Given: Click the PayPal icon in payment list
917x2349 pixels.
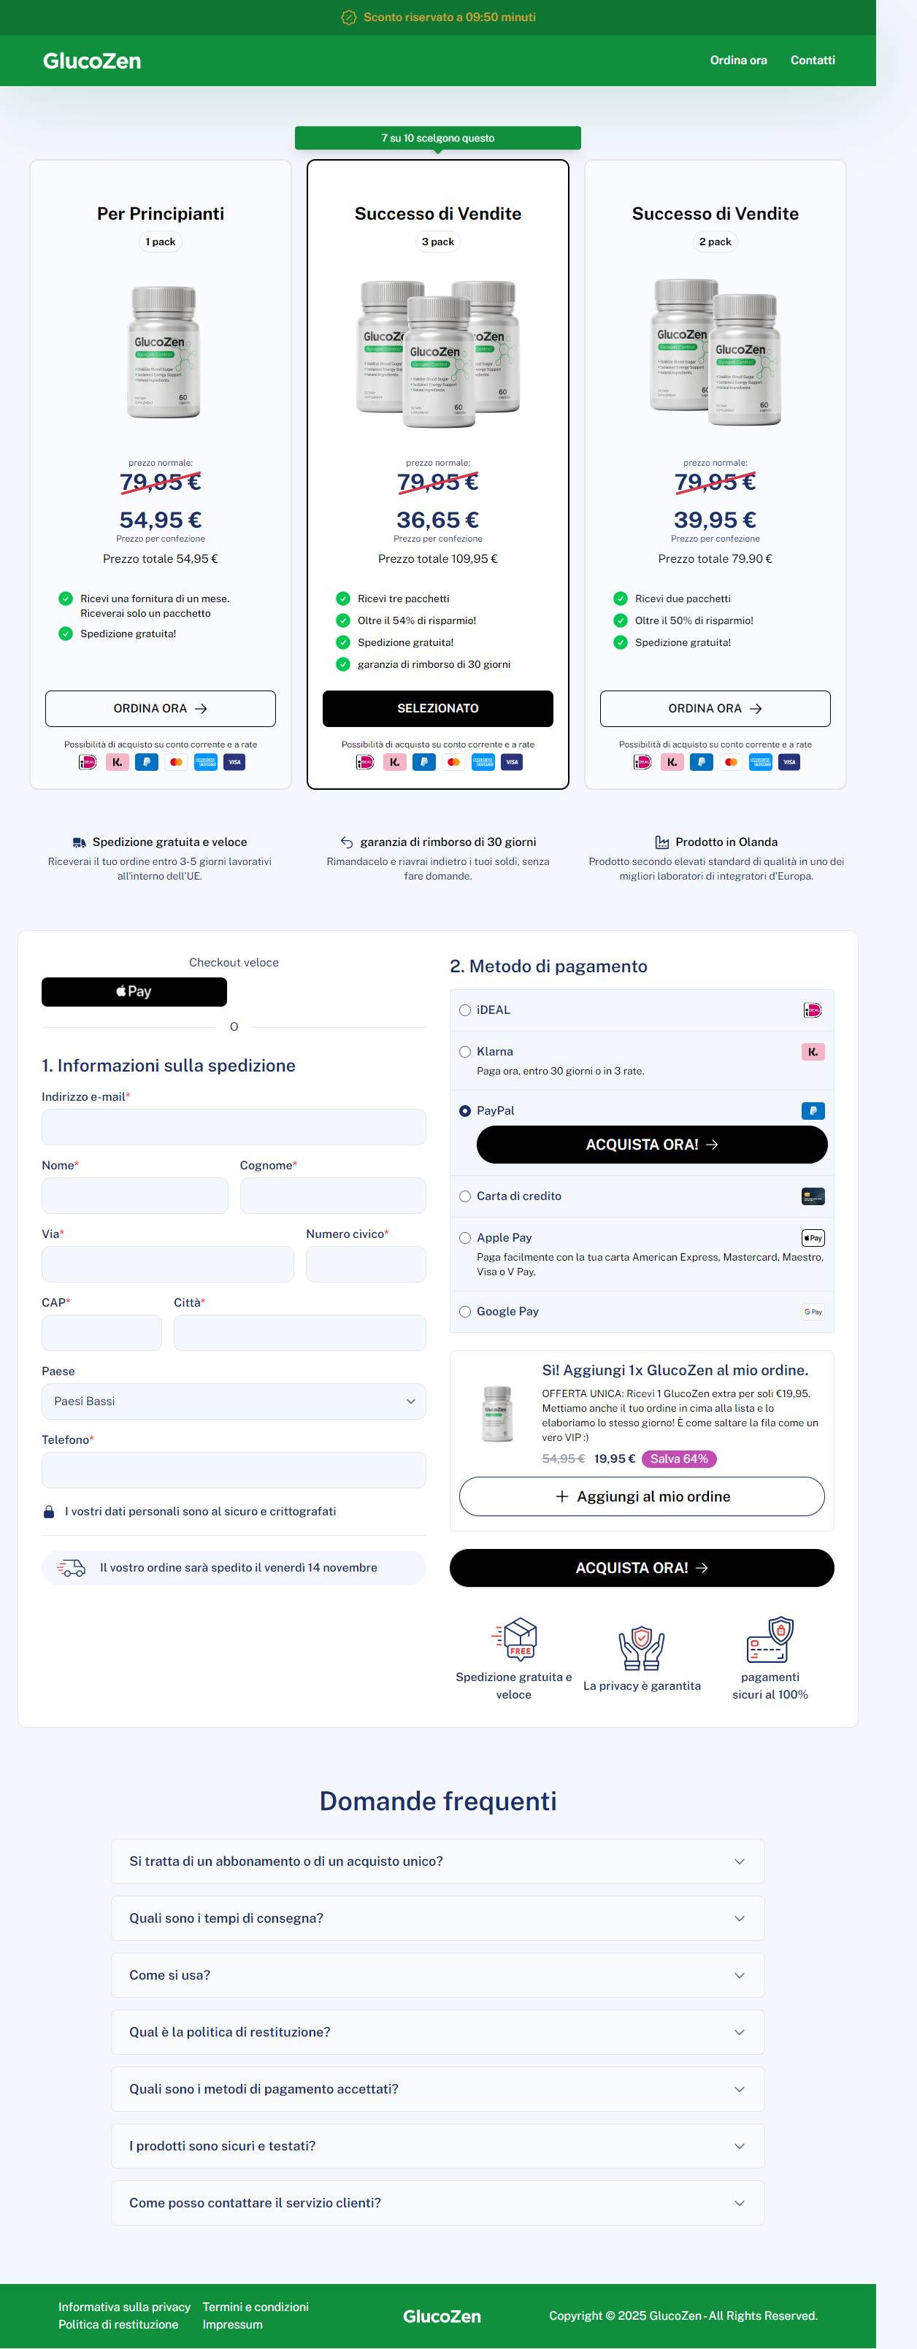Looking at the screenshot, I should [812, 1111].
